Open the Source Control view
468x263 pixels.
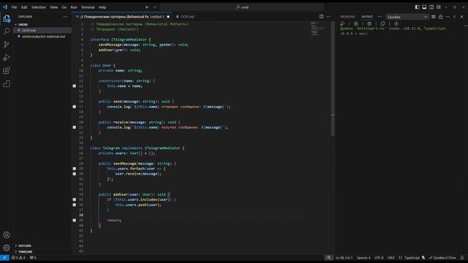tap(7, 45)
